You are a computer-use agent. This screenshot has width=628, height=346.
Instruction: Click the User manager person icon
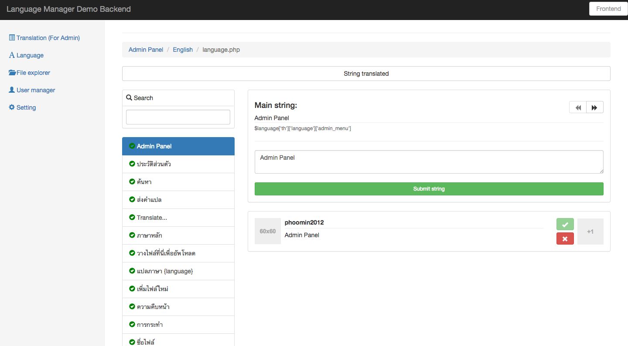12,90
